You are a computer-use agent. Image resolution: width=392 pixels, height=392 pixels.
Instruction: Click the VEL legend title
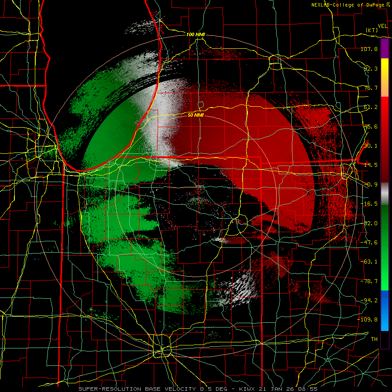tap(383, 26)
